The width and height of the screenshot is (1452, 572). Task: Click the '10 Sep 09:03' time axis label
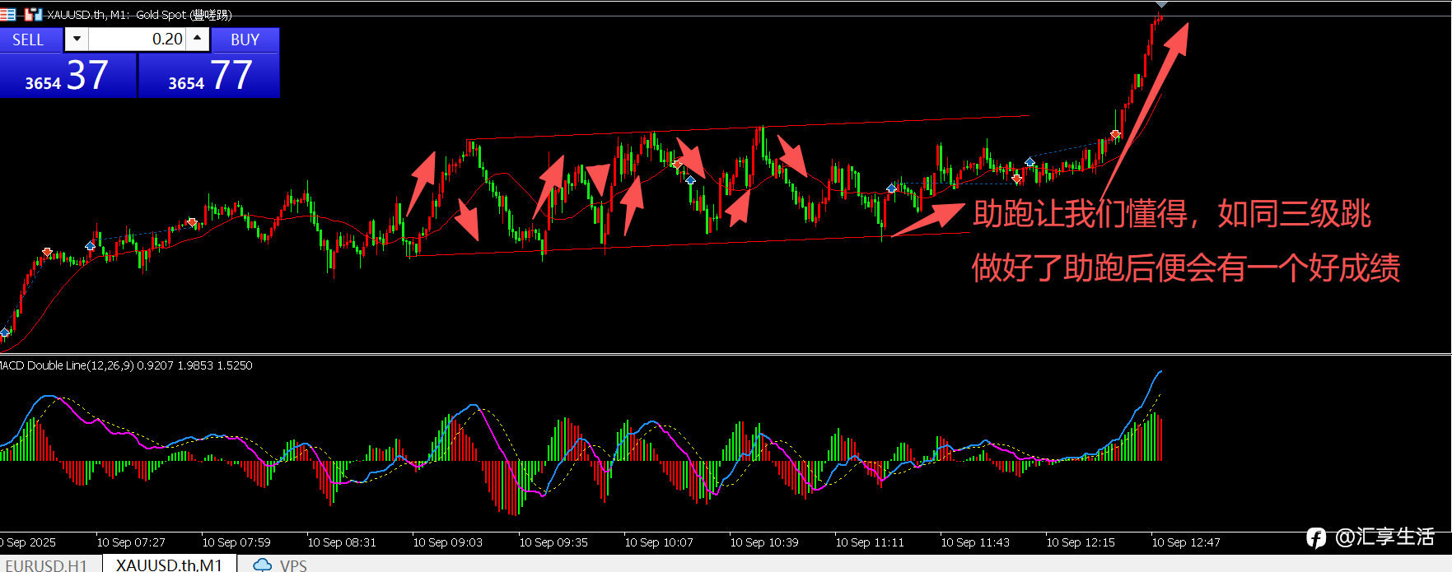click(447, 542)
